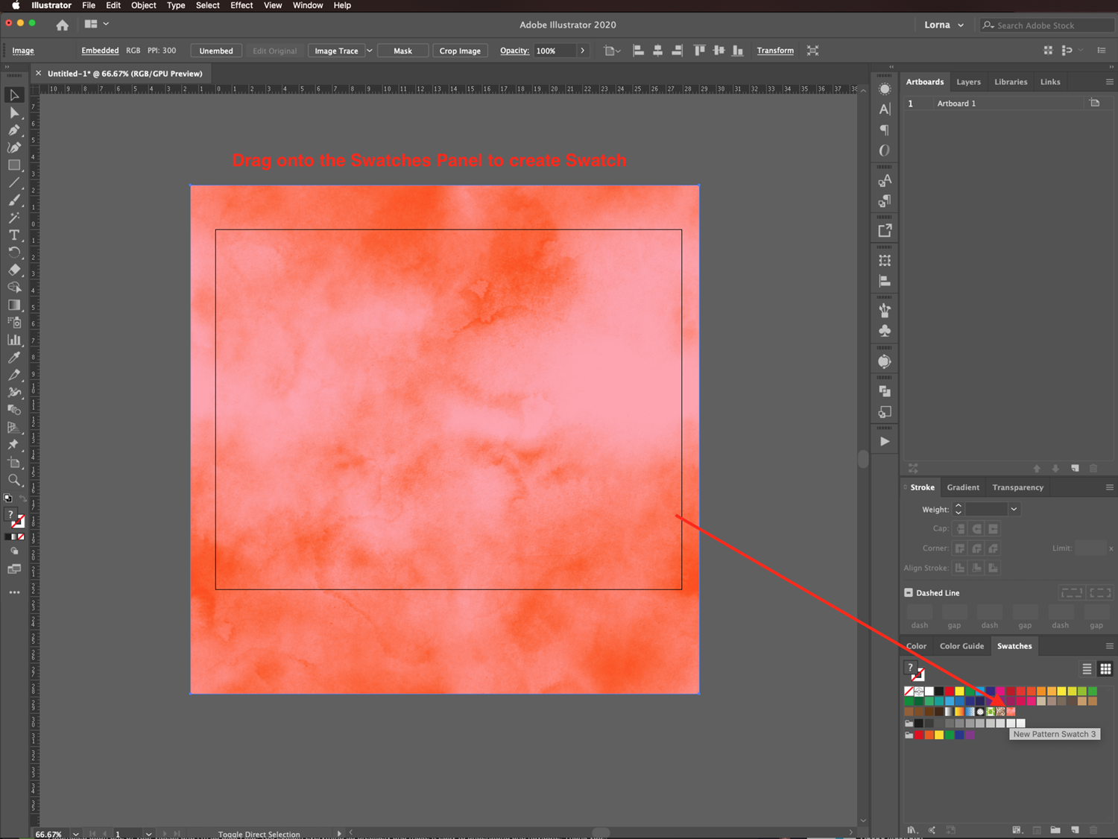Open the Object menu

(144, 5)
